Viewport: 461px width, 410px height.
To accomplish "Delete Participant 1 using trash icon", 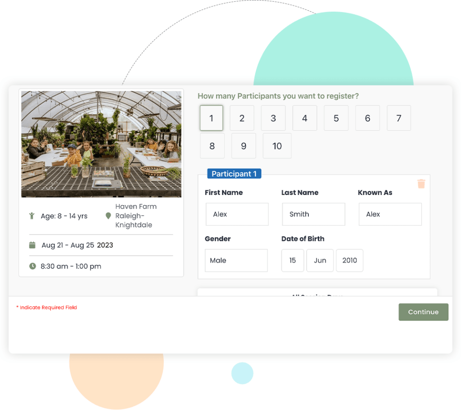I will coord(421,183).
